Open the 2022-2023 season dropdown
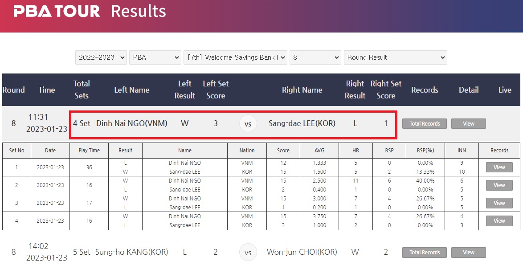 (x=101, y=57)
